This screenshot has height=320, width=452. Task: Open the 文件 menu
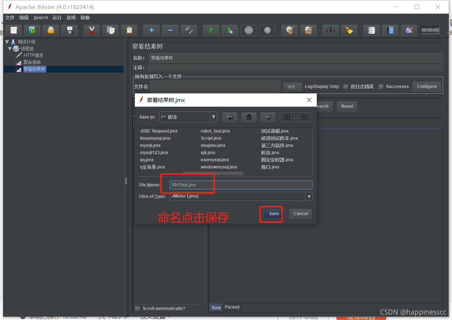[x=10, y=18]
